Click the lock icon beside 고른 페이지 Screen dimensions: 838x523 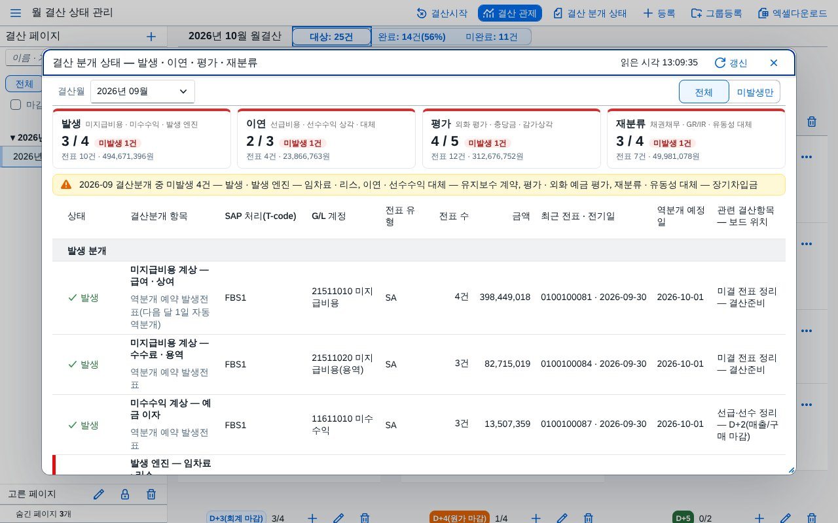tap(125, 494)
